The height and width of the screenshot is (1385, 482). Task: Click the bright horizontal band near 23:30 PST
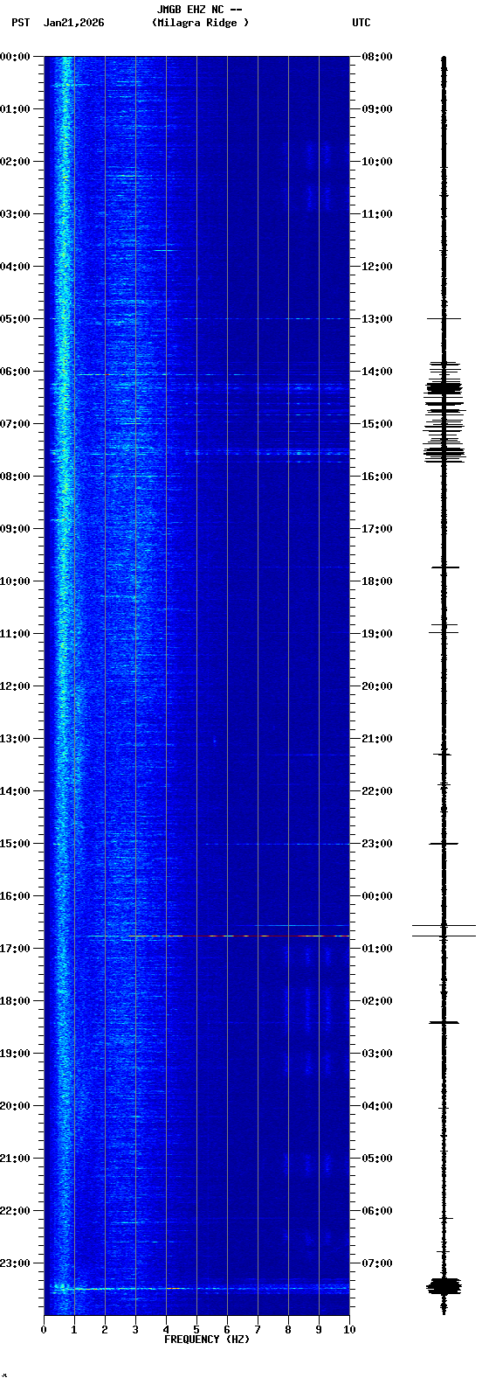click(x=199, y=1288)
